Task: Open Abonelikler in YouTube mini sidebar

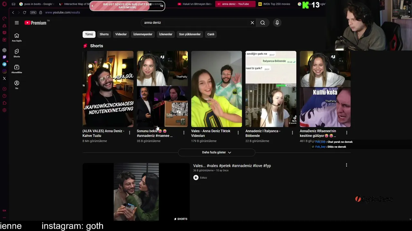Action: pyautogui.click(x=17, y=69)
